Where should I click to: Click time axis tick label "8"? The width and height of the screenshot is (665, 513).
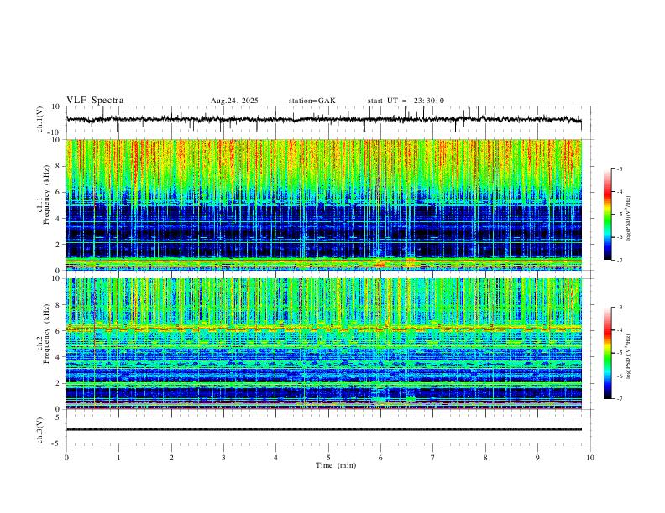[485, 458]
